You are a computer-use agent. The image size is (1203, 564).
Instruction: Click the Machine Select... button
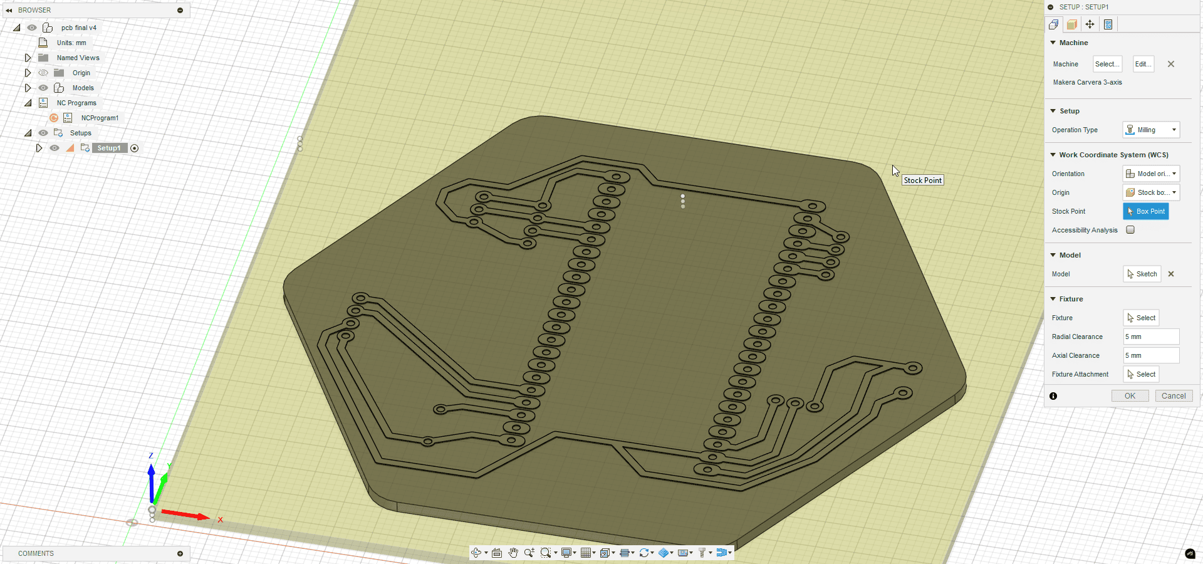[1107, 64]
